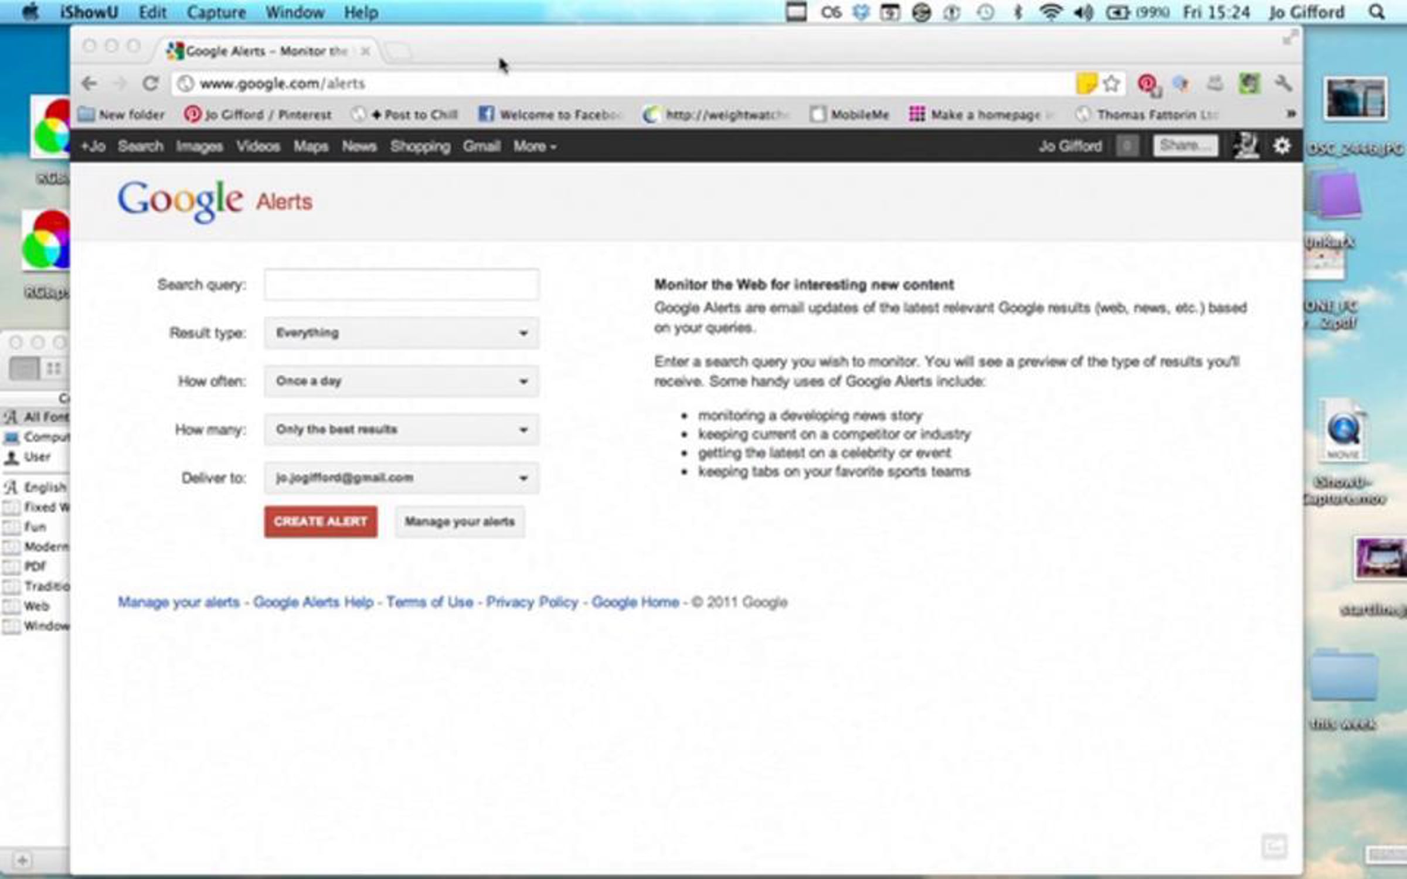Open the How many dropdown
The width and height of the screenshot is (1407, 879).
pos(401,430)
